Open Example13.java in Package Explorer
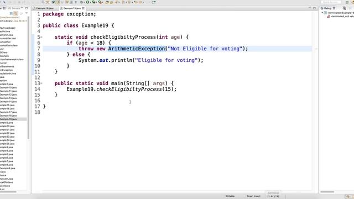 click(8, 98)
